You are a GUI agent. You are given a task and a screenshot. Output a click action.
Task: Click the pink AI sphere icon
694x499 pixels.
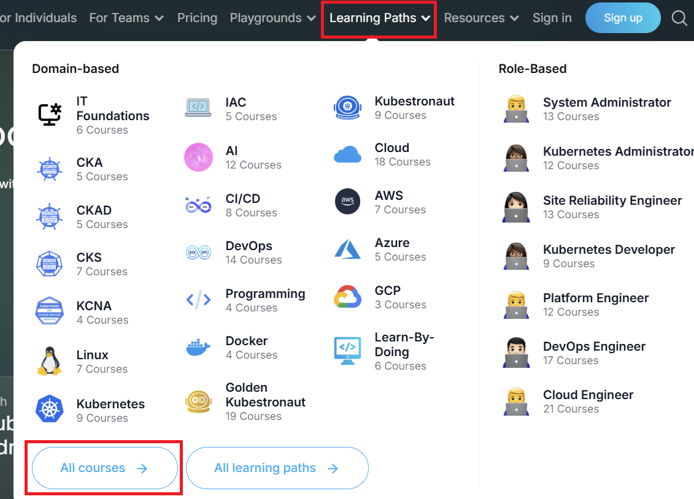198,157
